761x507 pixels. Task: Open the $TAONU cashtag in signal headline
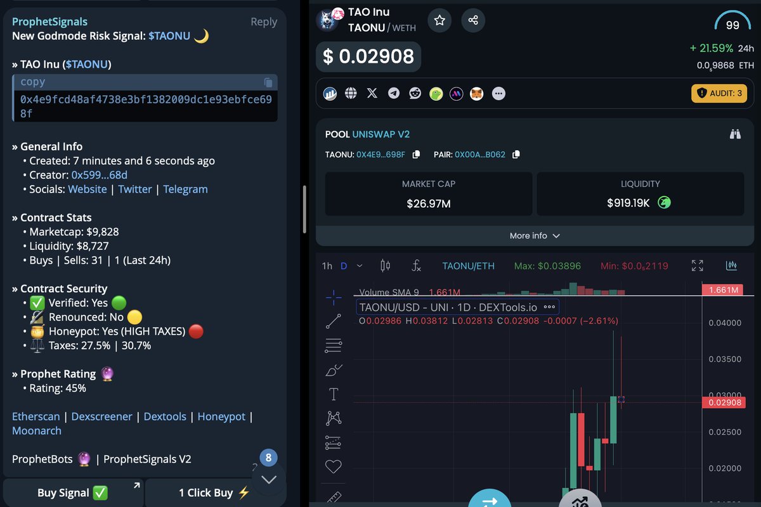pyautogui.click(x=169, y=36)
